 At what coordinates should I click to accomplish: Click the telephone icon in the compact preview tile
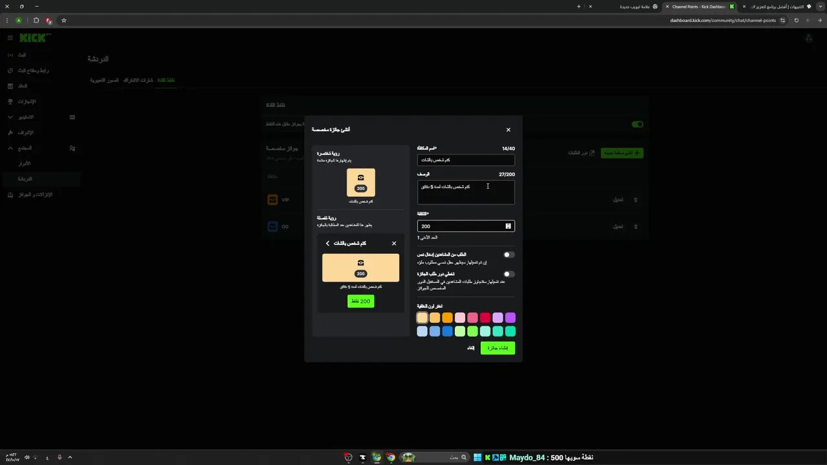(361, 178)
